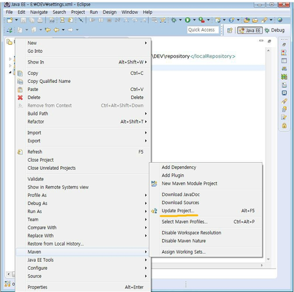Select Close Project in the context menu

83,160
